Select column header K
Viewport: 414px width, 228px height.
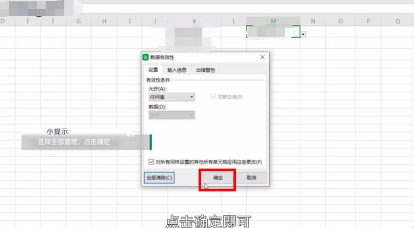click(x=195, y=21)
